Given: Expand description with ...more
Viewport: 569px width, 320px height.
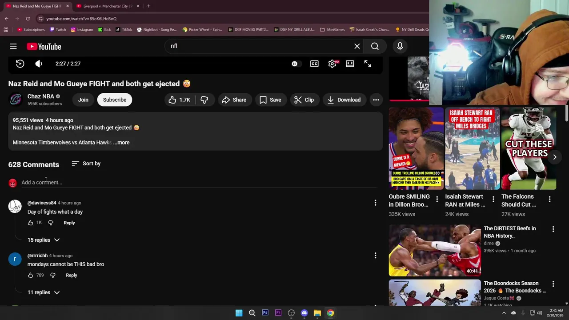Looking at the screenshot, I should click(x=121, y=142).
